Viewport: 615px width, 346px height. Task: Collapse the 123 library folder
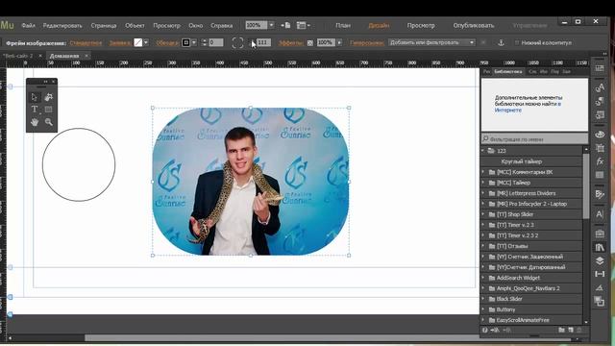click(x=482, y=151)
